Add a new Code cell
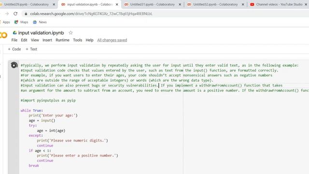This screenshot has height=174, width=309. point(14,49)
